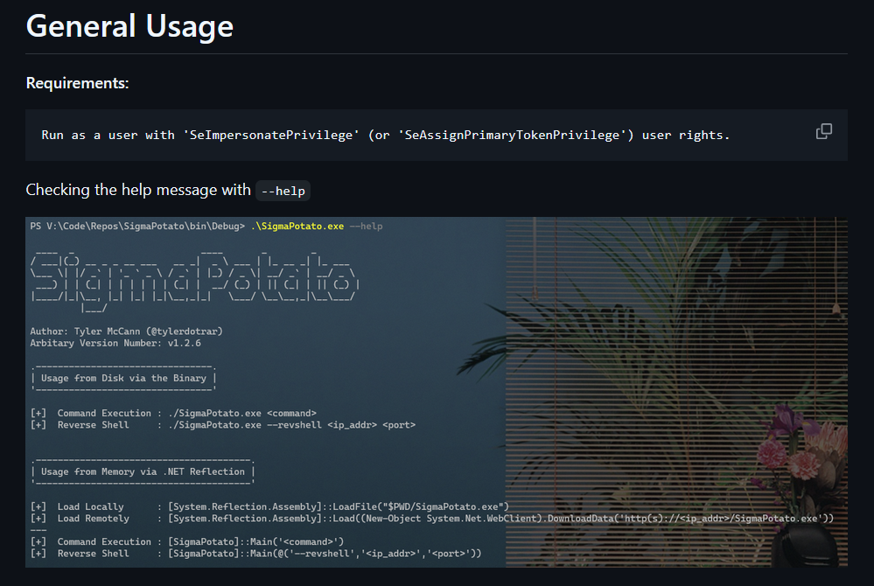Click 'Arbitary Version Number: v1.2.6' line
This screenshot has height=586, width=874.
tap(115, 343)
